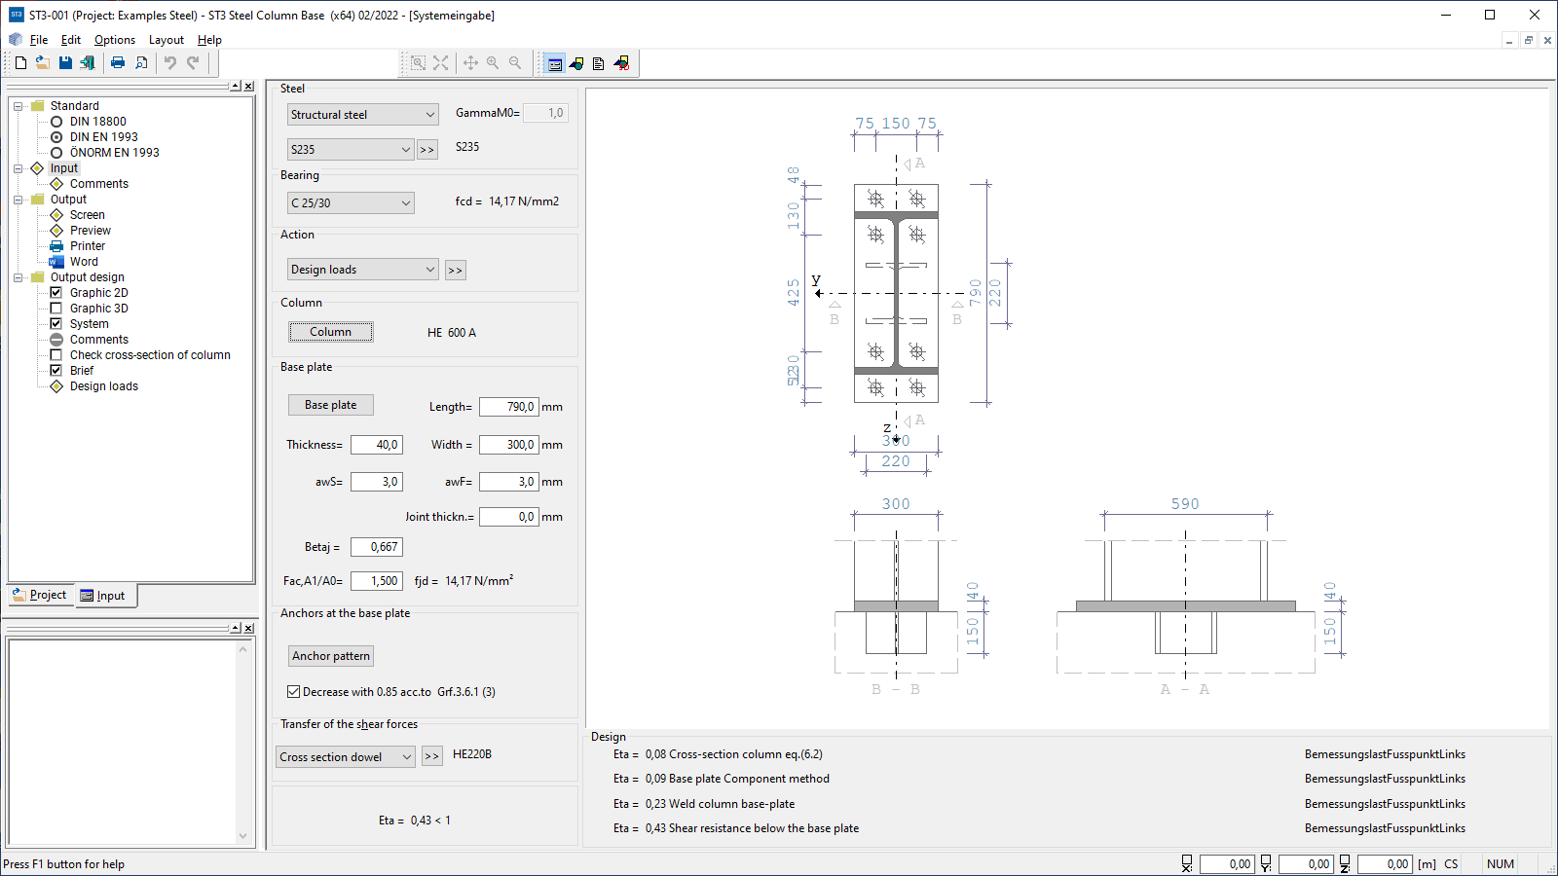The width and height of the screenshot is (1558, 876).
Task: Print using the printer toolbar icon
Action: pyautogui.click(x=118, y=63)
